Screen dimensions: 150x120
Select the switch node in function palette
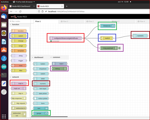tap(19, 36)
